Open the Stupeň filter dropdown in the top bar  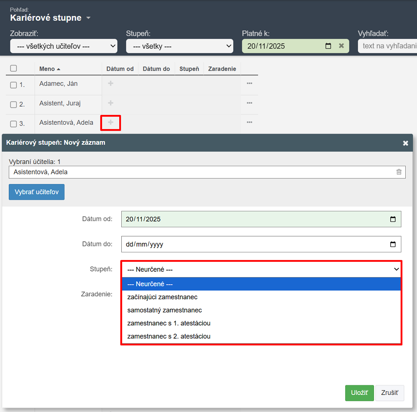point(179,46)
